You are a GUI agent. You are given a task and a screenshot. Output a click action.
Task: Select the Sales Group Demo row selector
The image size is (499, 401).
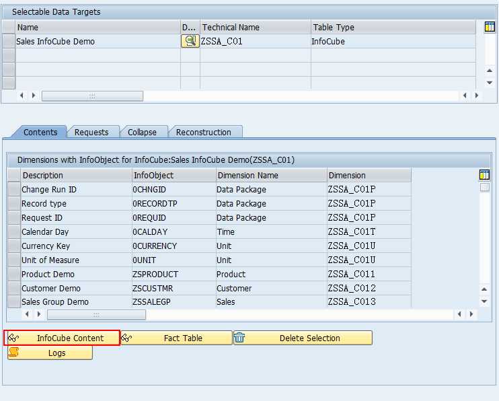tap(14, 301)
